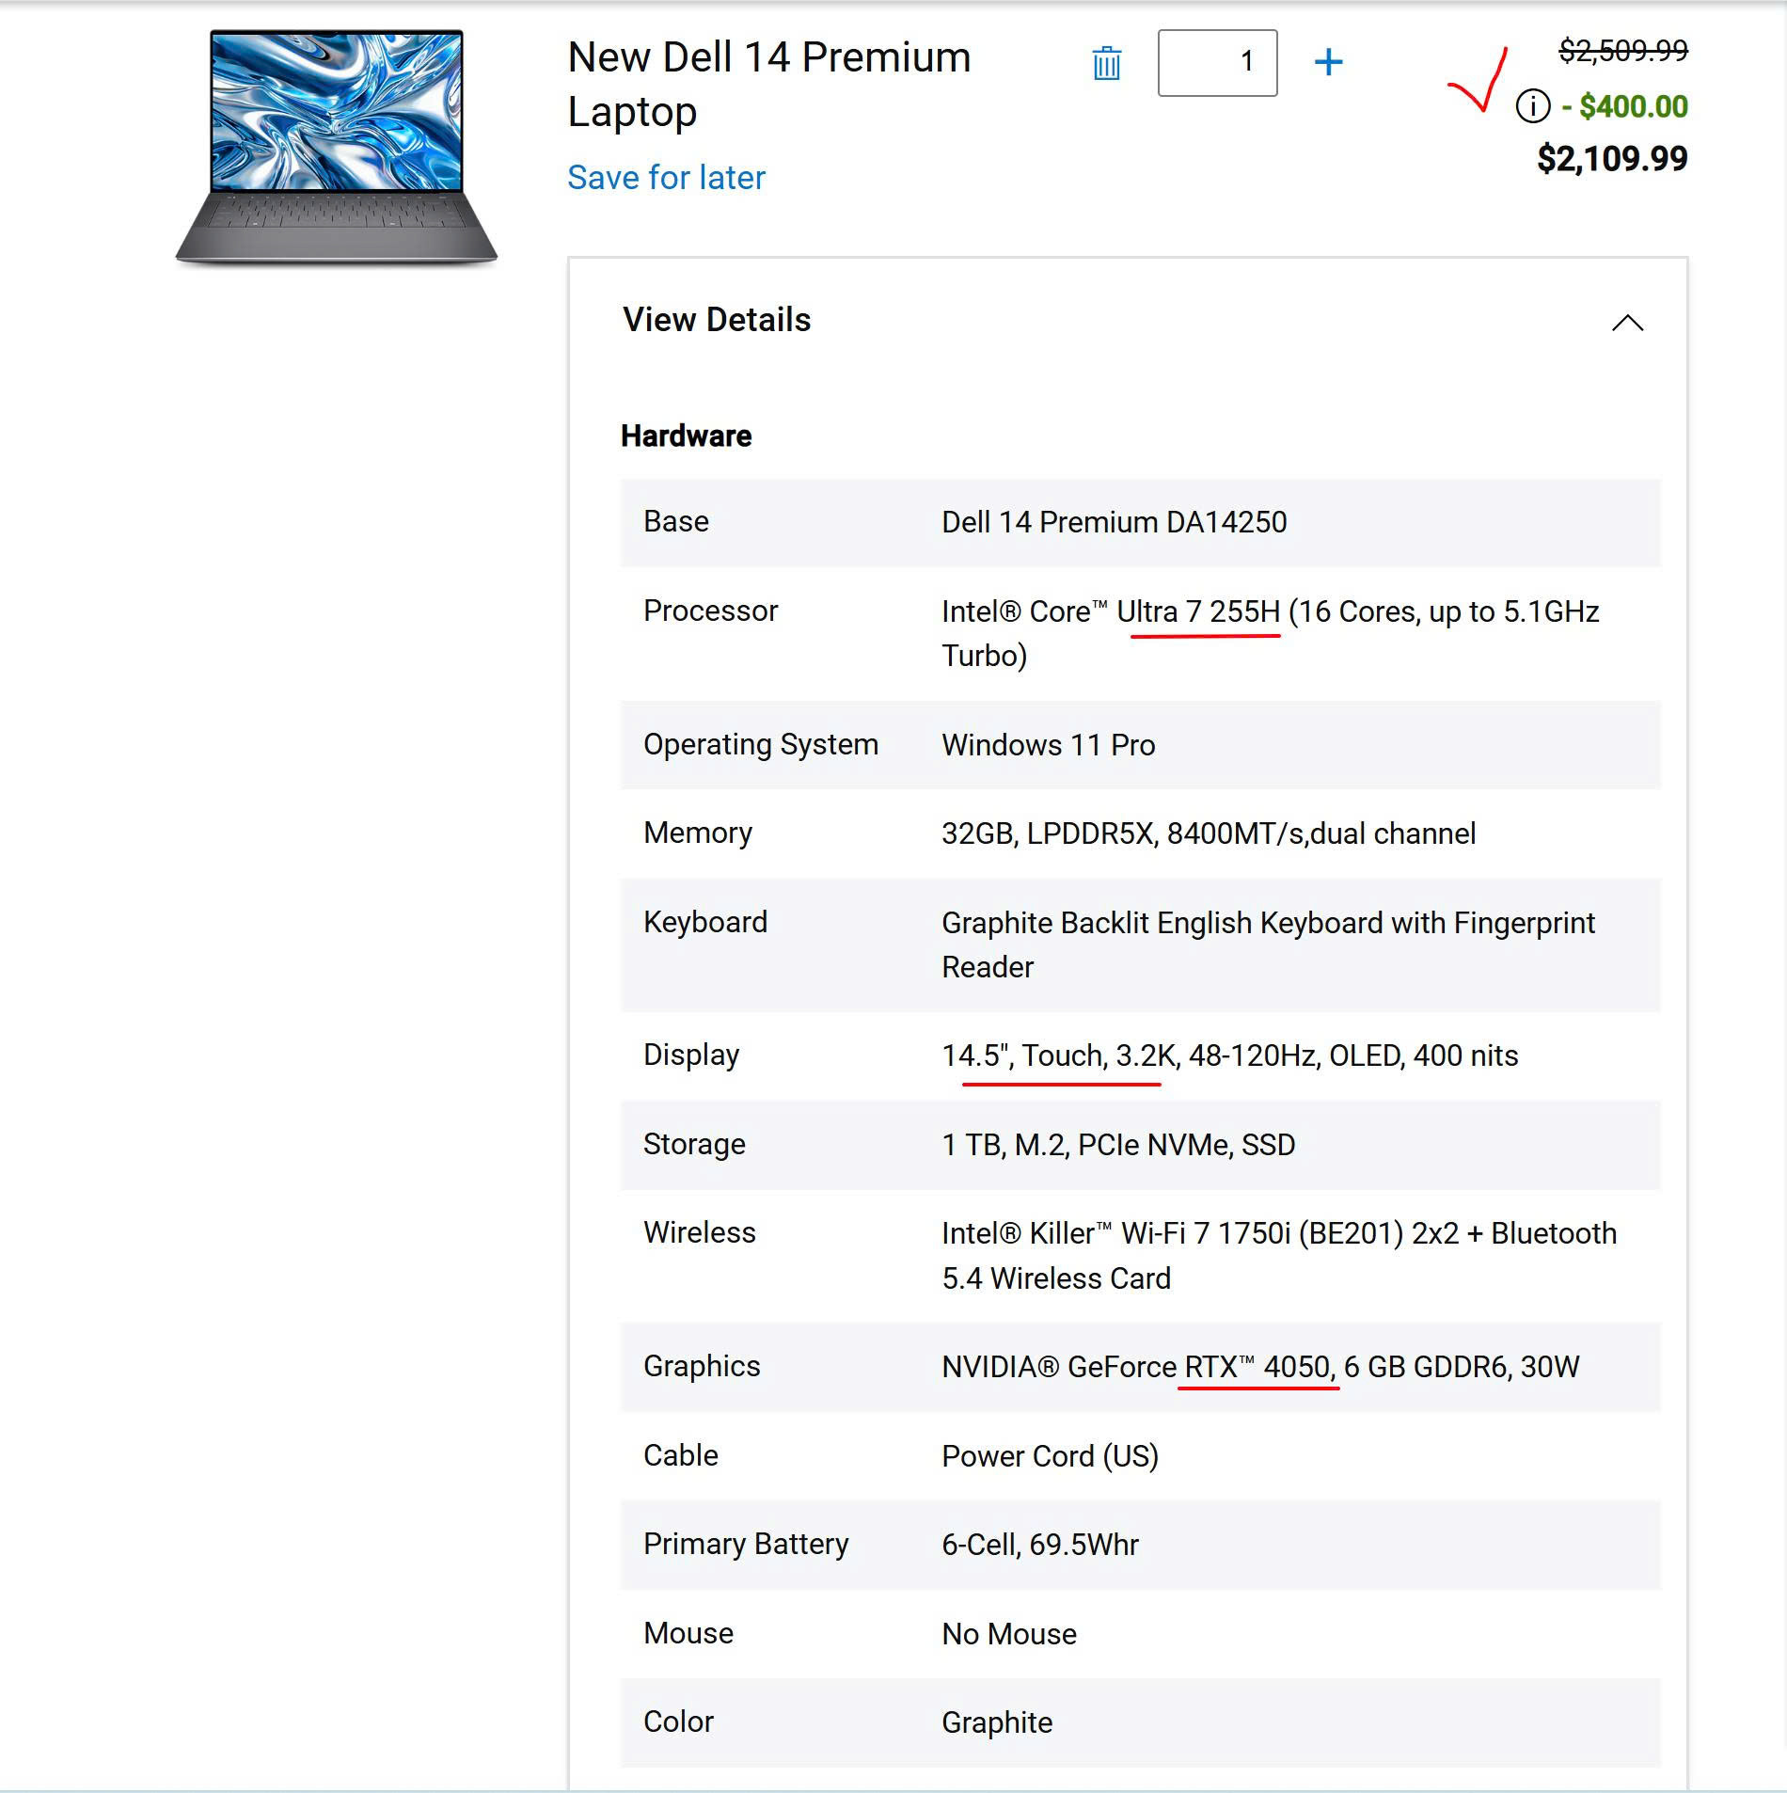Click the plus icon to increase quantity
The image size is (1787, 1793).
(1328, 63)
